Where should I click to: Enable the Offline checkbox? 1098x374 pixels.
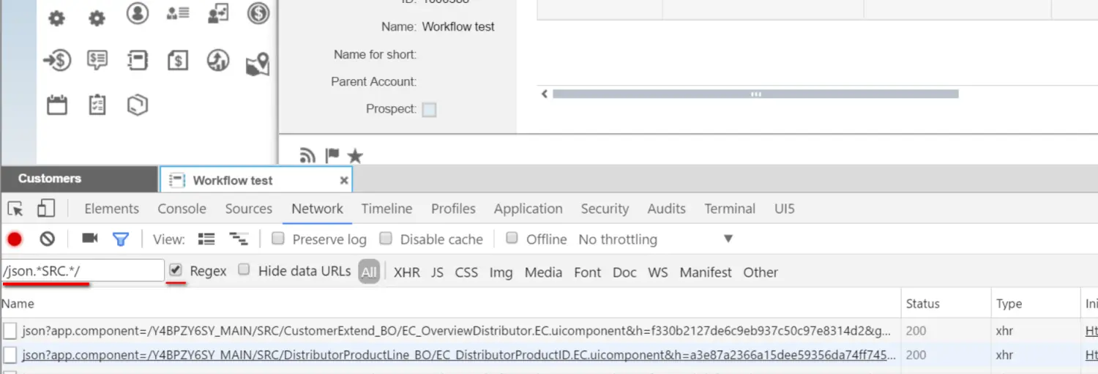(x=512, y=239)
